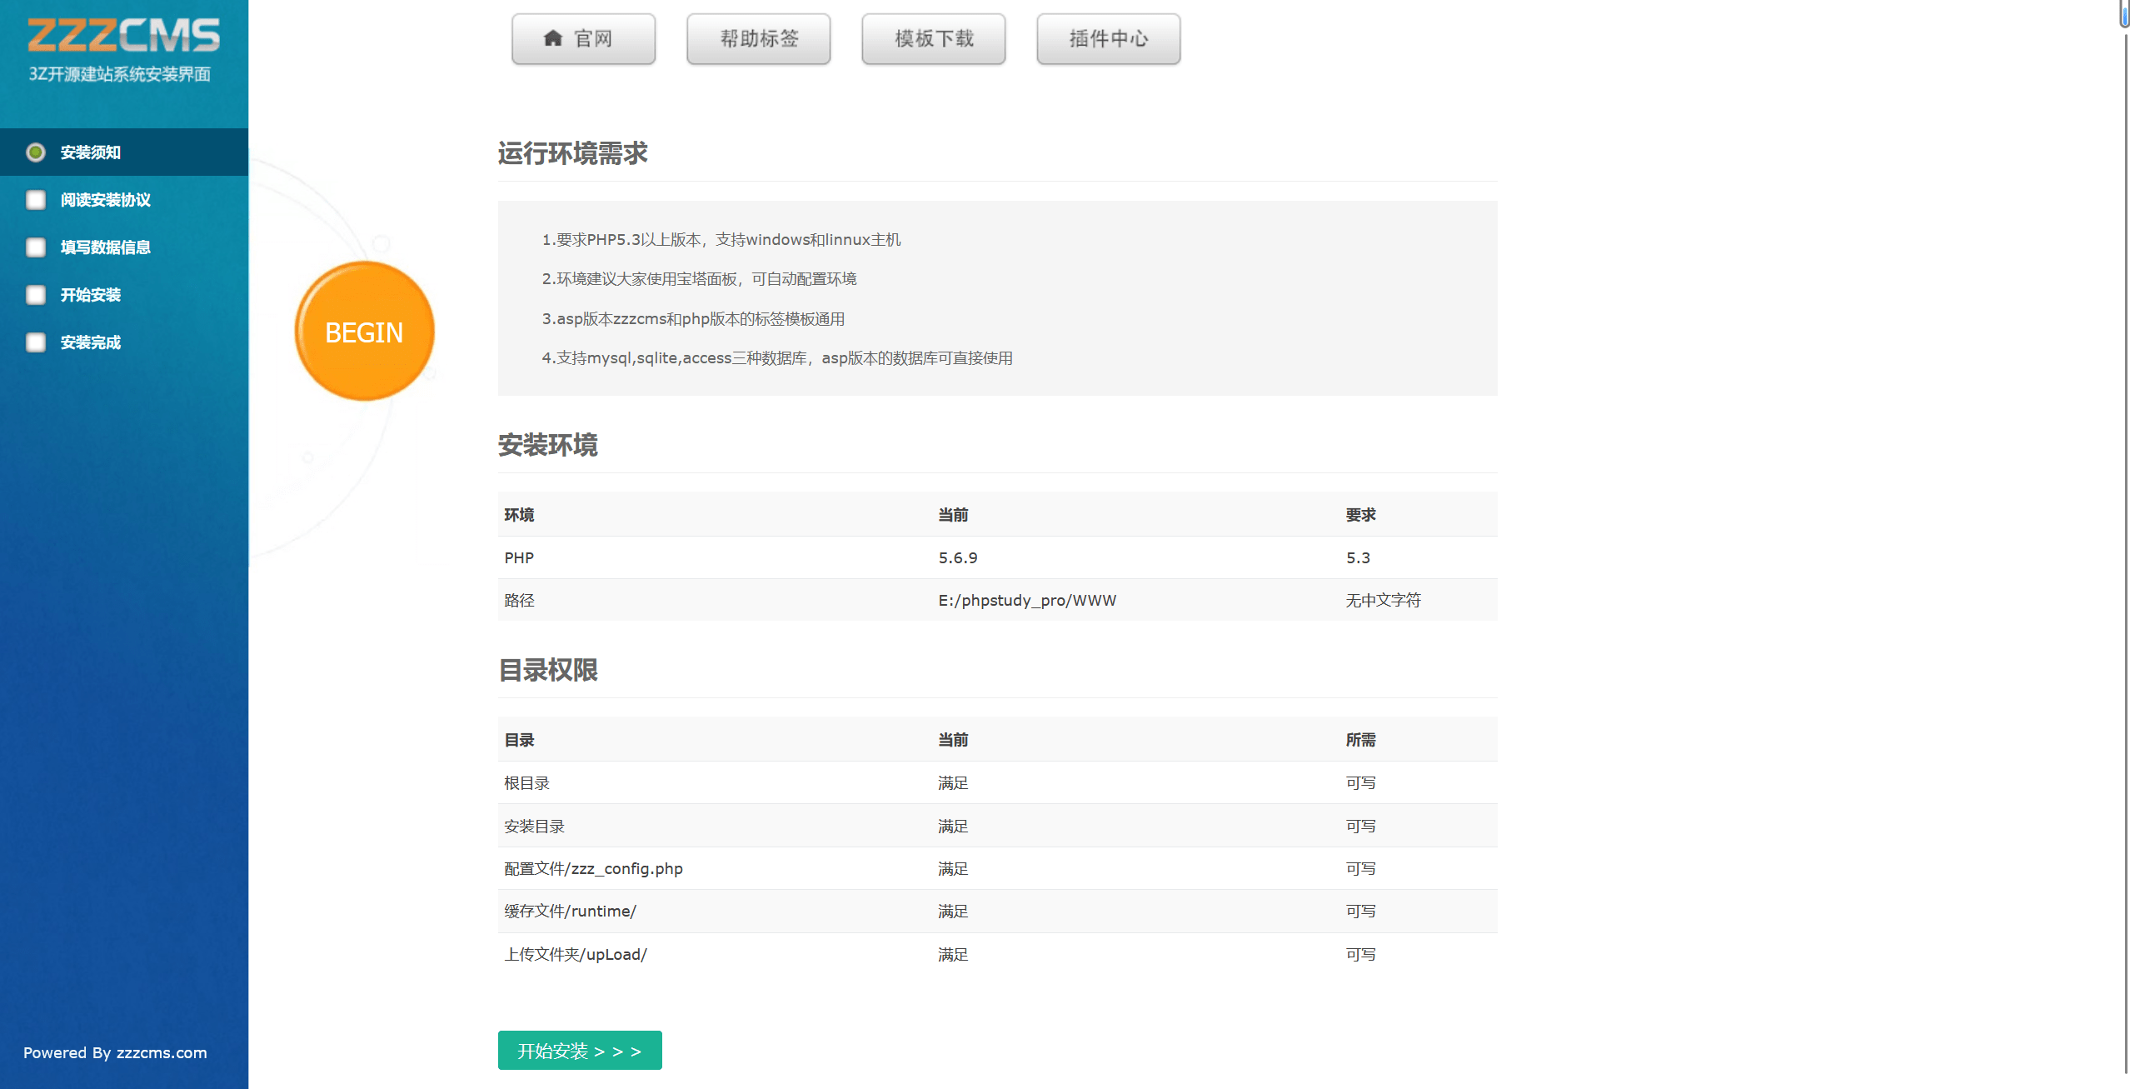Click the green indicator next to 安装须知
Image resolution: width=2130 pixels, height=1089 pixels.
tap(36, 152)
